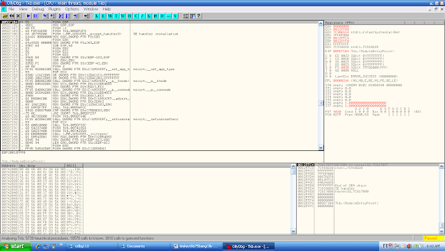Click the Go to address toolbar icon
This screenshot has width=445, height=251.
pos(86,16)
